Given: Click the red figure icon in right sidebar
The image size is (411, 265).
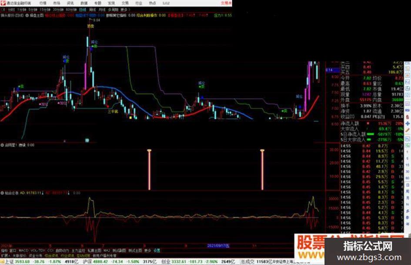Looking at the screenshot, I should coord(408,117).
